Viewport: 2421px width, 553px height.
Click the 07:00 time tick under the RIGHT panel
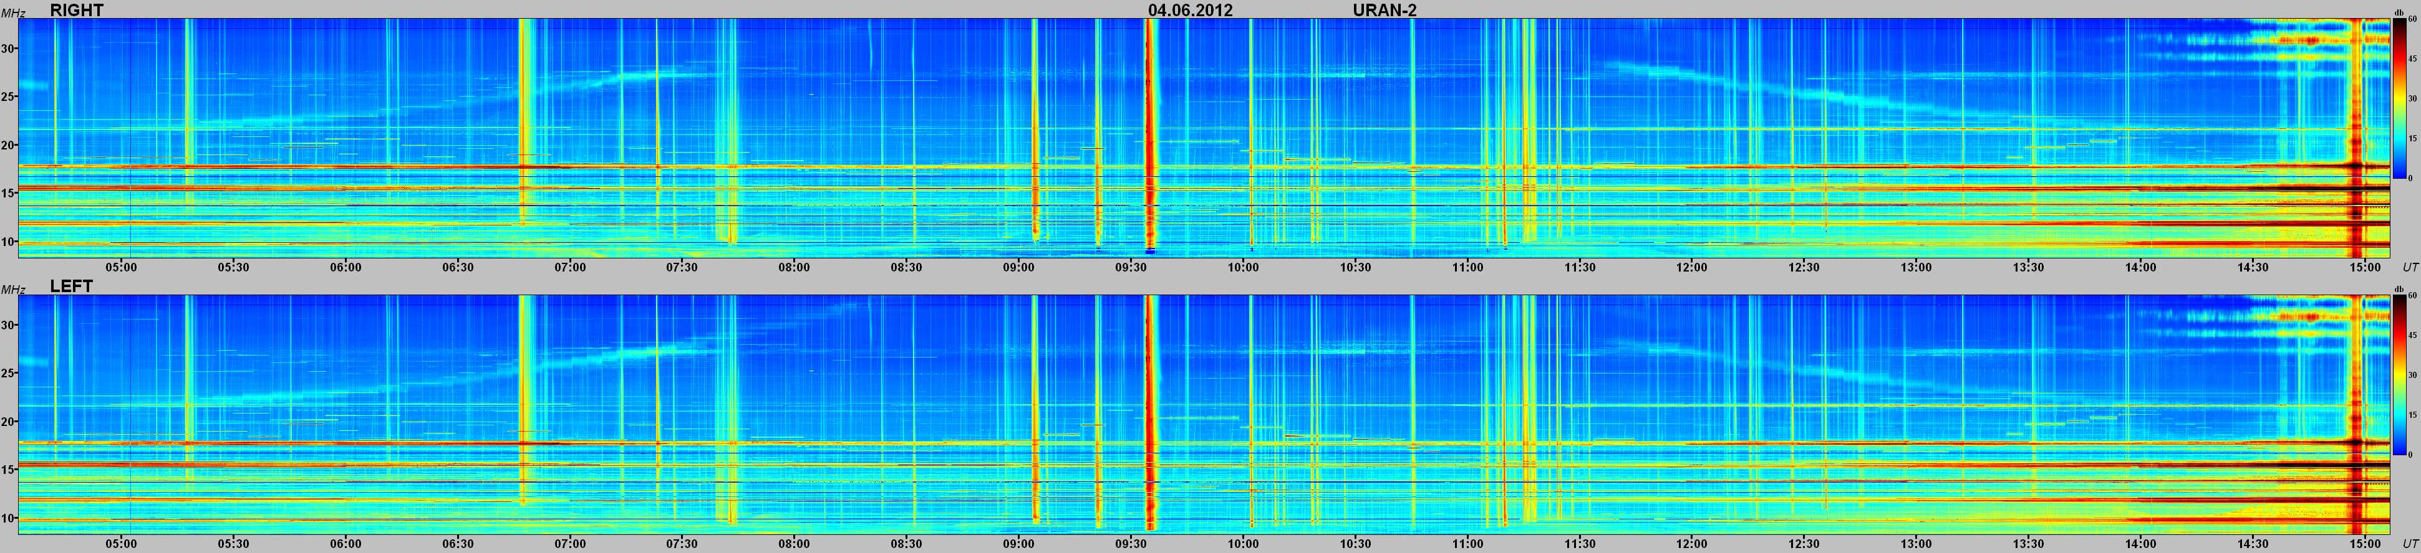coord(571,268)
